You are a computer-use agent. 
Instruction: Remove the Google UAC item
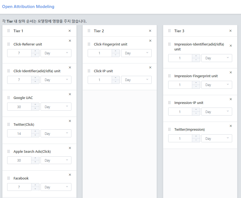70,94
